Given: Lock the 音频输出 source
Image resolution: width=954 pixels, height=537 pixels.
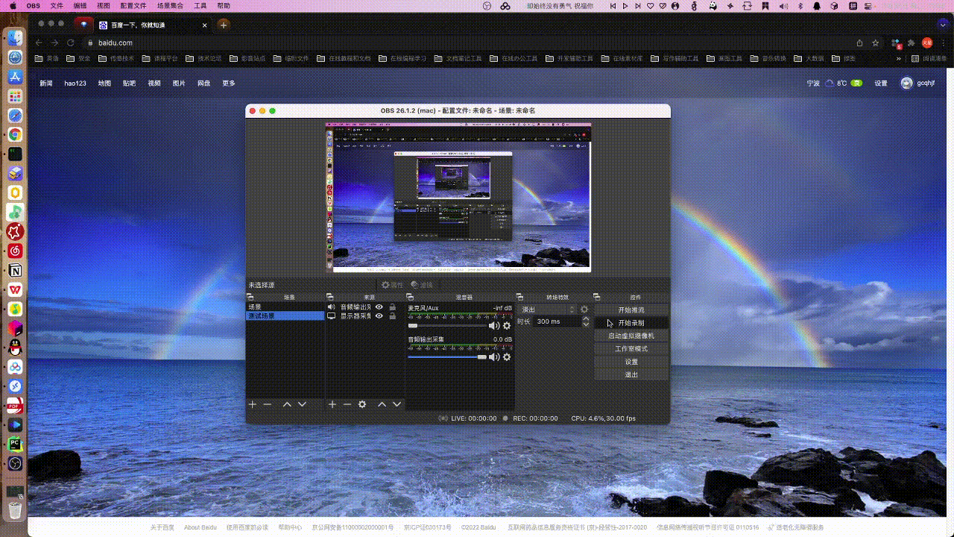Looking at the screenshot, I should 392,307.
